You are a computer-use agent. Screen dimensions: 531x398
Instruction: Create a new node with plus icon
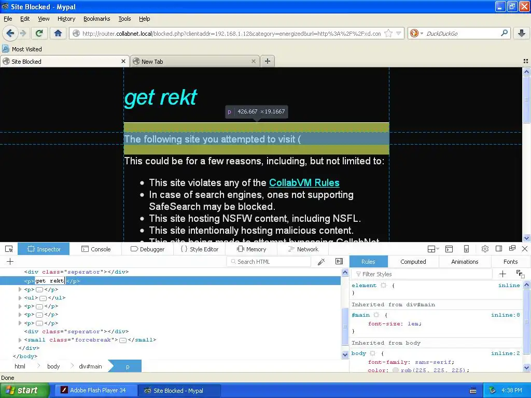[x=10, y=261]
